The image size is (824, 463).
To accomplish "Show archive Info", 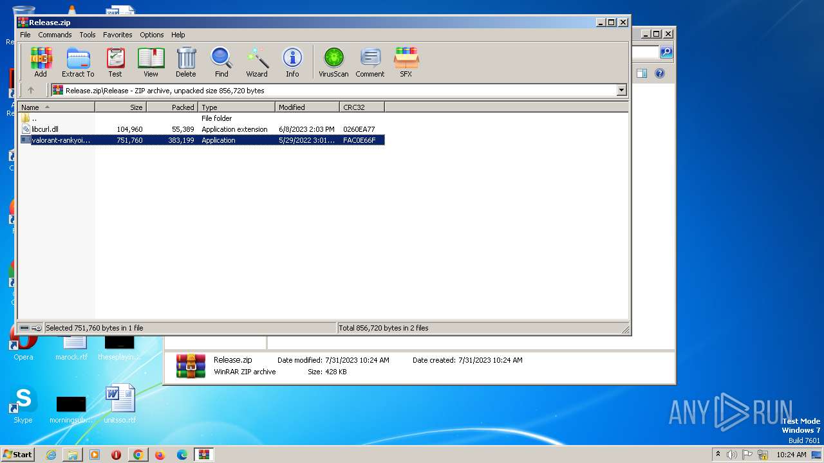I will pos(292,62).
